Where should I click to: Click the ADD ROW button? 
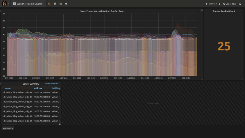point(8,128)
